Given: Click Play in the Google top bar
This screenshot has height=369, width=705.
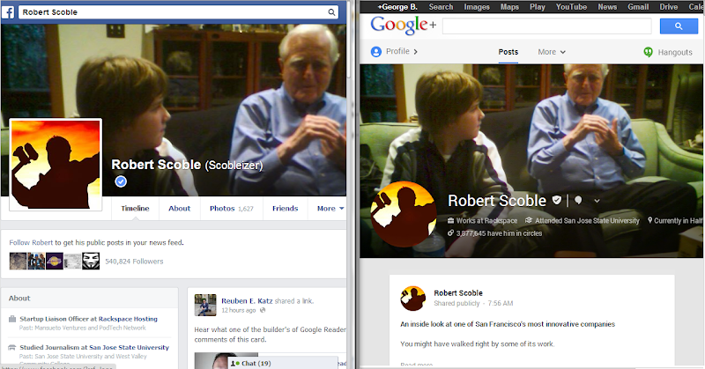Looking at the screenshot, I should click(538, 7).
